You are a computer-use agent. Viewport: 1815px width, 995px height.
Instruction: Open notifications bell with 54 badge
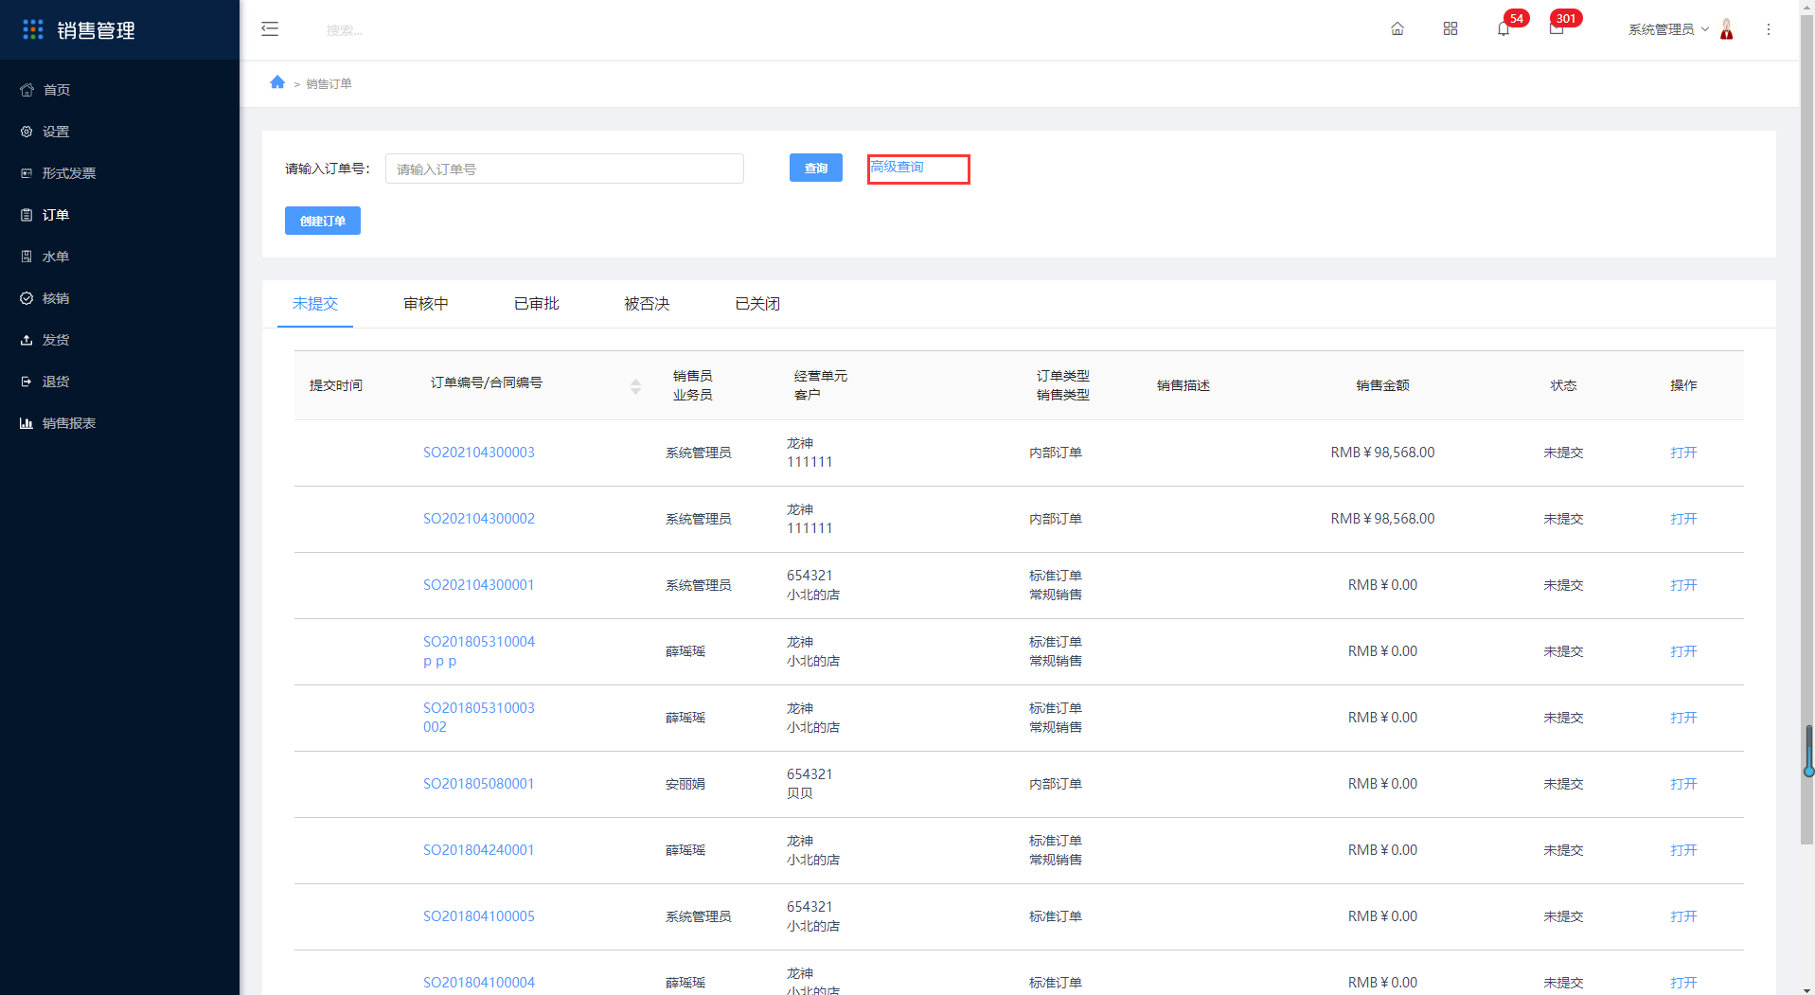pos(1504,29)
